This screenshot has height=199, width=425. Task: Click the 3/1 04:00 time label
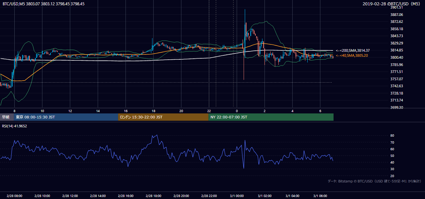pyautogui.click(x=292, y=196)
